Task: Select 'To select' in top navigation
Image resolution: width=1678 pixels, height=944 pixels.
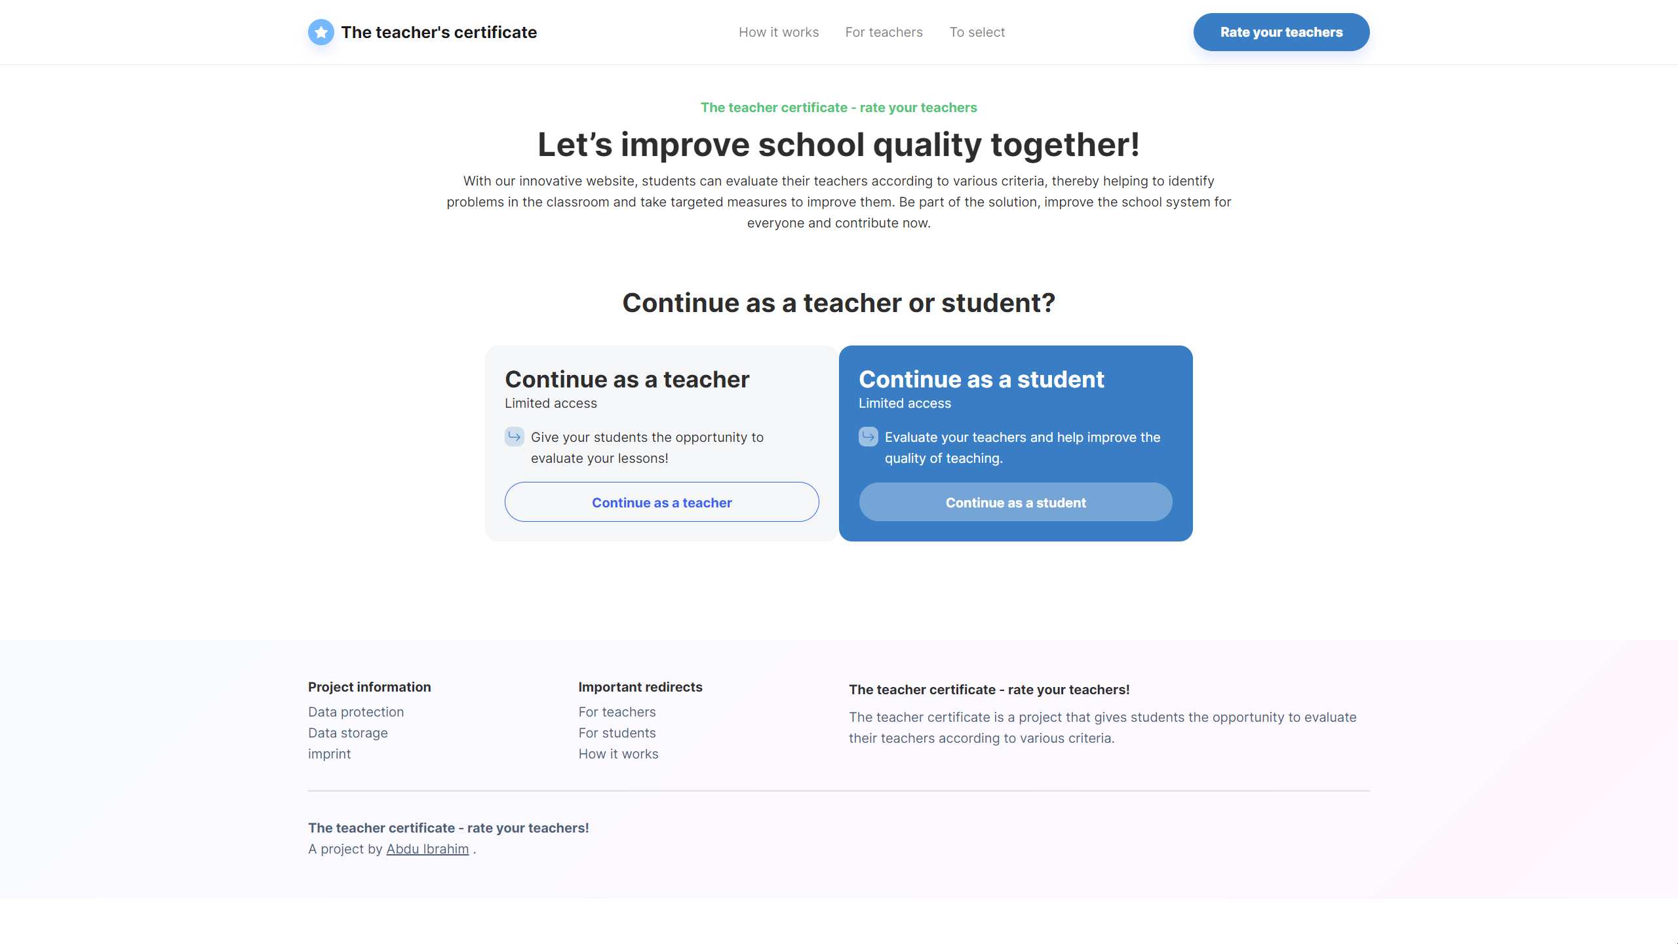Action: coord(977,32)
